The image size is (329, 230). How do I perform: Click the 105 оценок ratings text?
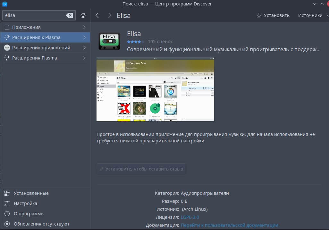[x=160, y=42]
